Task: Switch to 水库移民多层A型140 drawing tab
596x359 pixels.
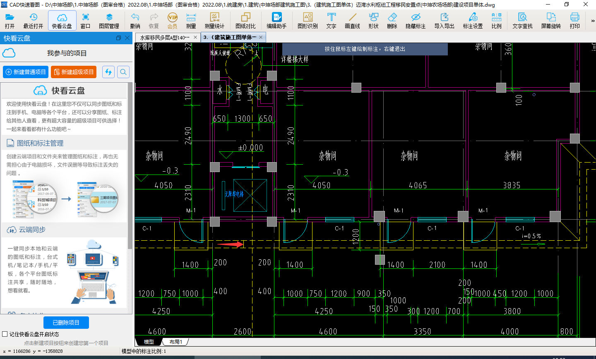Action: [164, 37]
